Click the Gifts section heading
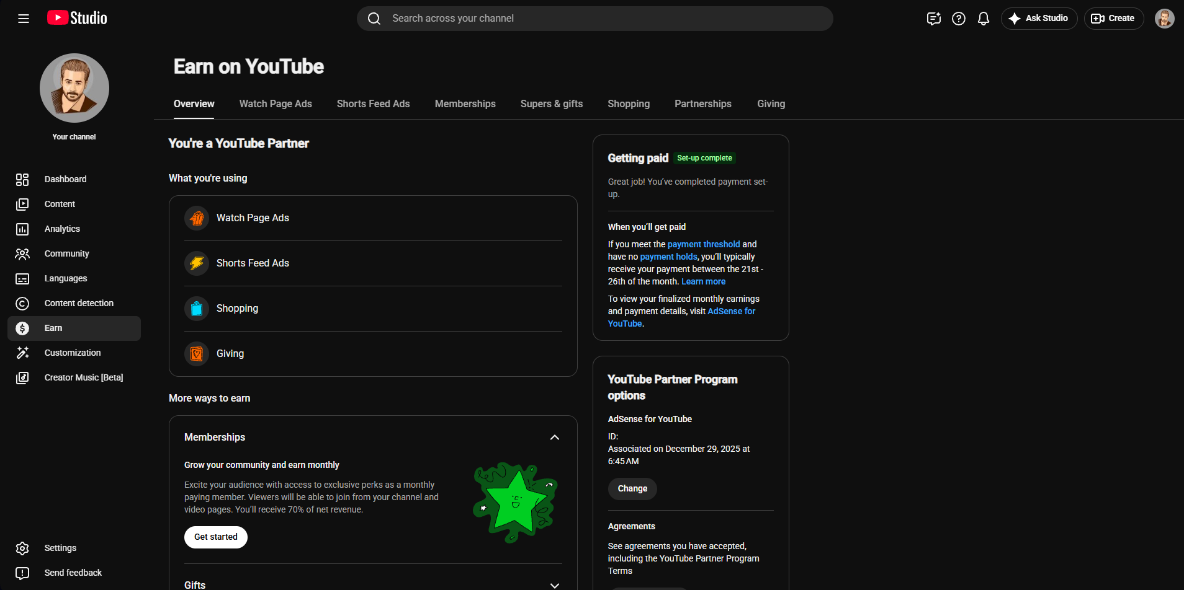The height and width of the screenshot is (590, 1184). pos(195,585)
